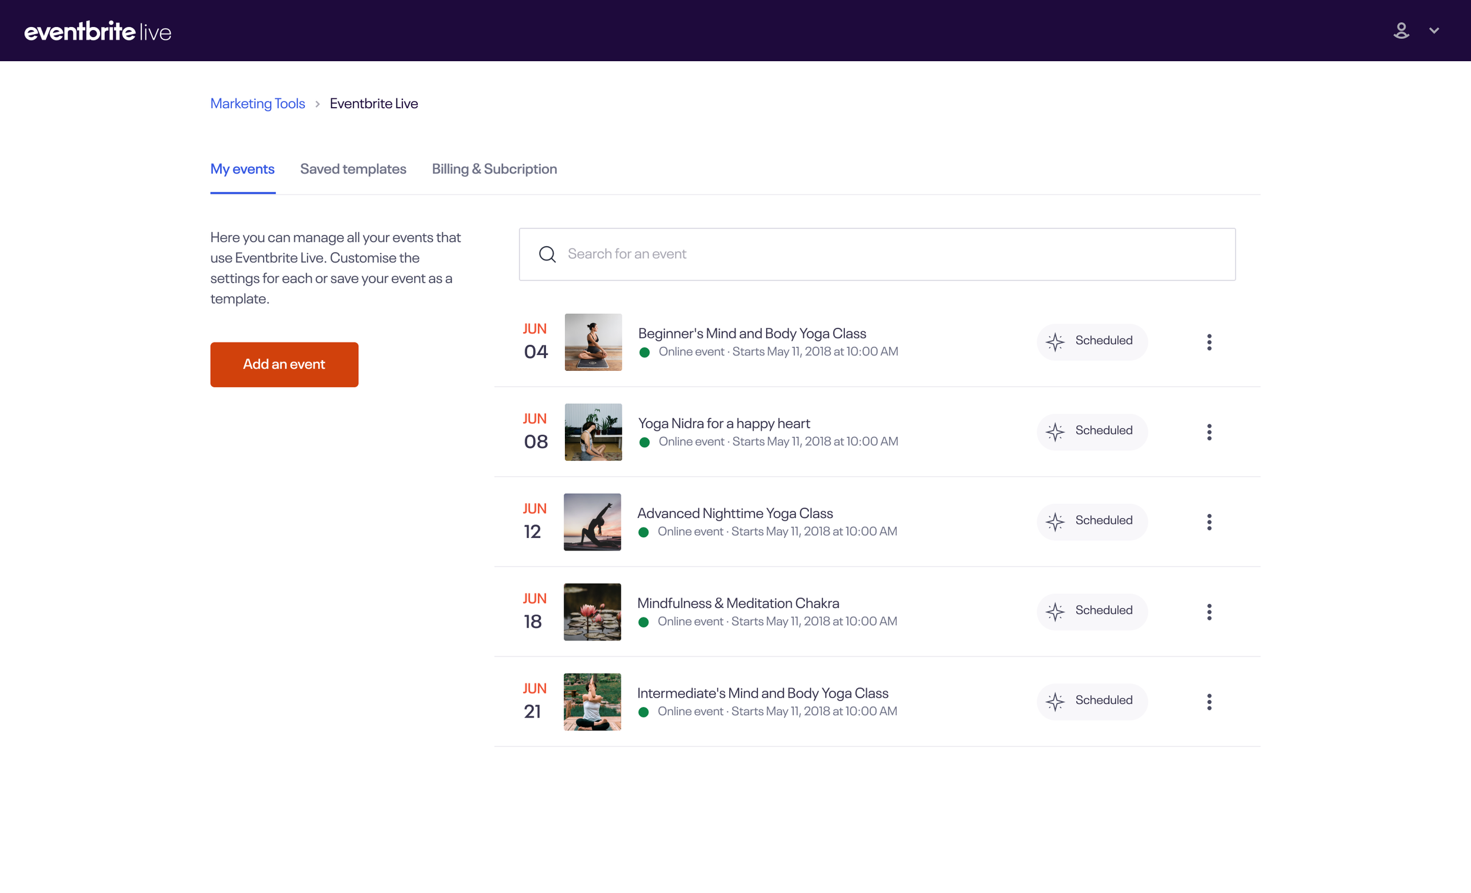This screenshot has height=893, width=1471.
Task: Open Beginner's Mind and Body Yoga Class title
Action: point(751,333)
